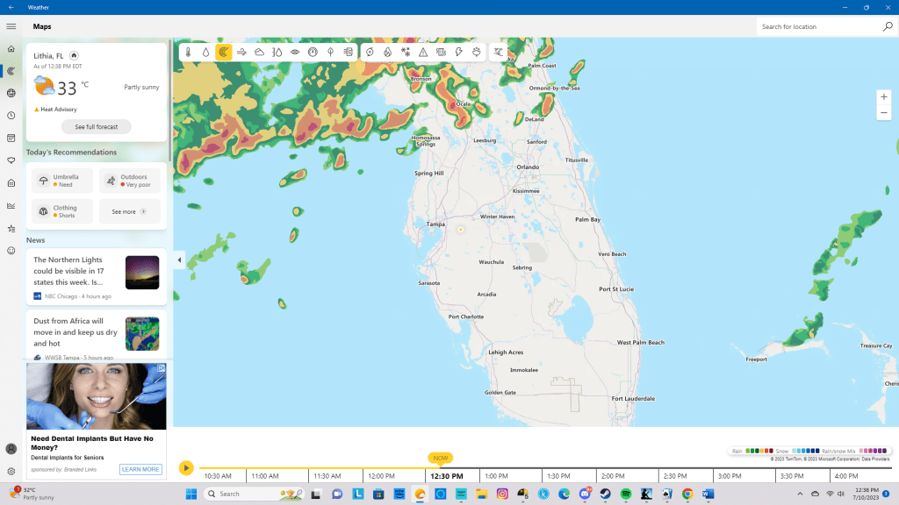This screenshot has height=505, width=899.
Task: Toggle the Cloud cover map layer
Action: tap(259, 53)
